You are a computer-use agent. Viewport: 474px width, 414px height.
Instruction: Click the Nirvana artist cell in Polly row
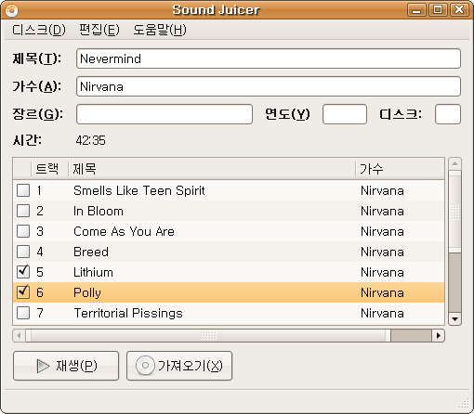382,292
